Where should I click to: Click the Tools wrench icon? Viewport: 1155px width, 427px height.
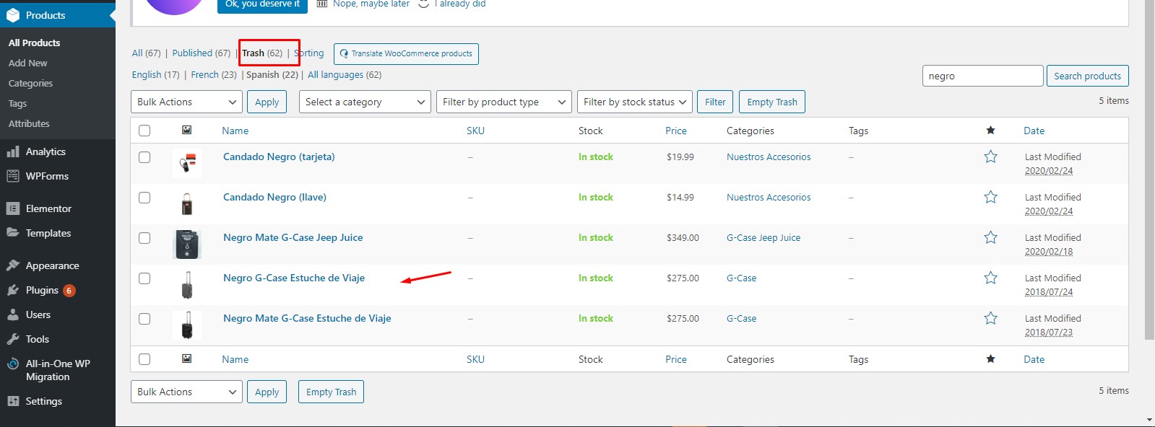(x=13, y=339)
